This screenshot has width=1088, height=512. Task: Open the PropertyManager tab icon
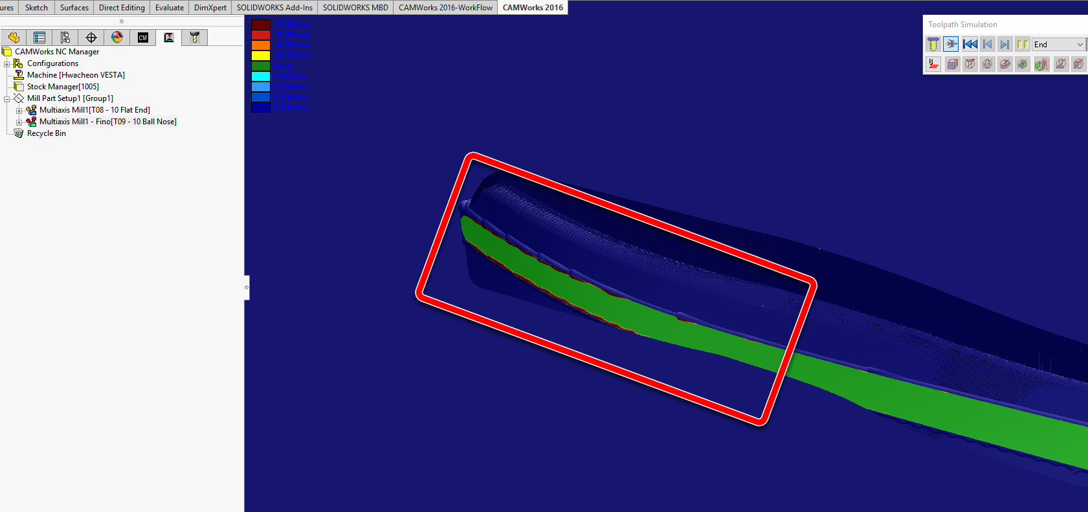(39, 38)
